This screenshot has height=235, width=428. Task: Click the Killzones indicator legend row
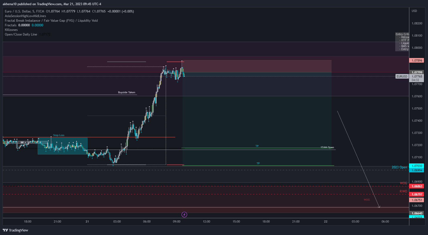click(11, 30)
